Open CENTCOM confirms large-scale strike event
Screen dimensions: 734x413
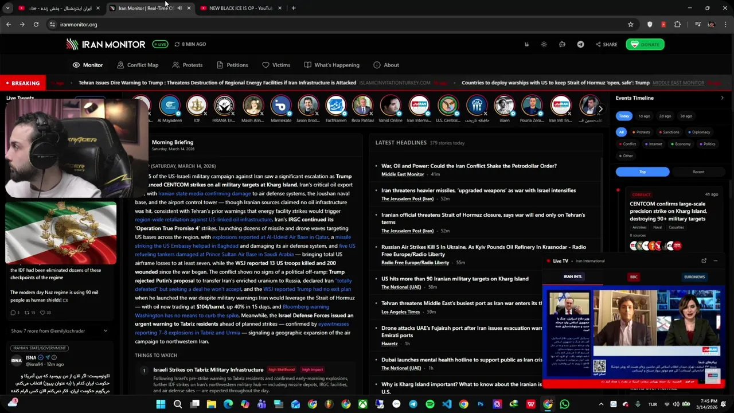[x=668, y=211]
